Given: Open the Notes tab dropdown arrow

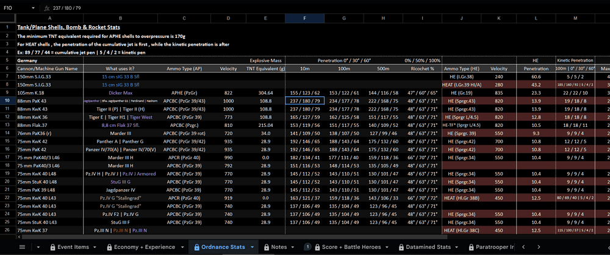Looking at the screenshot, I should [294, 247].
